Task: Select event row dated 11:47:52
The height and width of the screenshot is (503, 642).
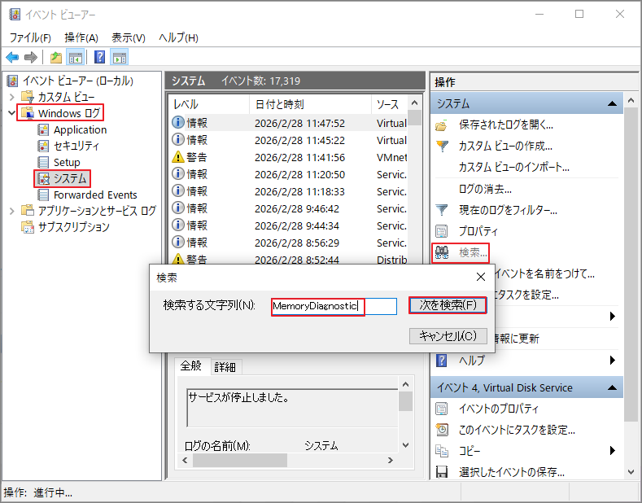Action: point(288,123)
